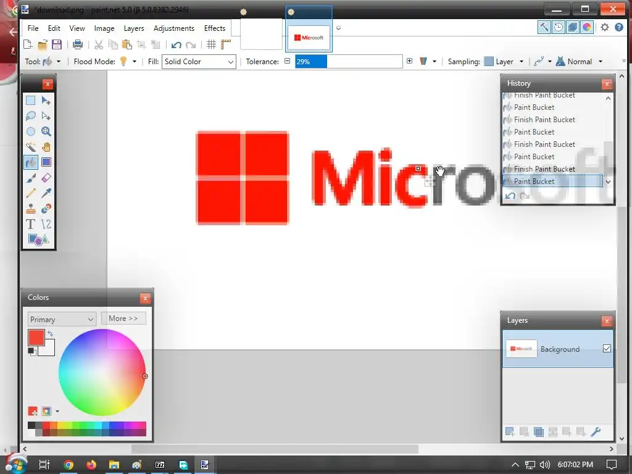Select the Gradient tool
Screen dimensions: 632x474
coord(46,162)
